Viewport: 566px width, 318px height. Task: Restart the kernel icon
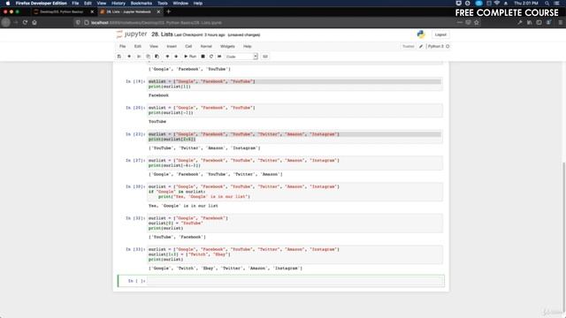click(x=211, y=57)
